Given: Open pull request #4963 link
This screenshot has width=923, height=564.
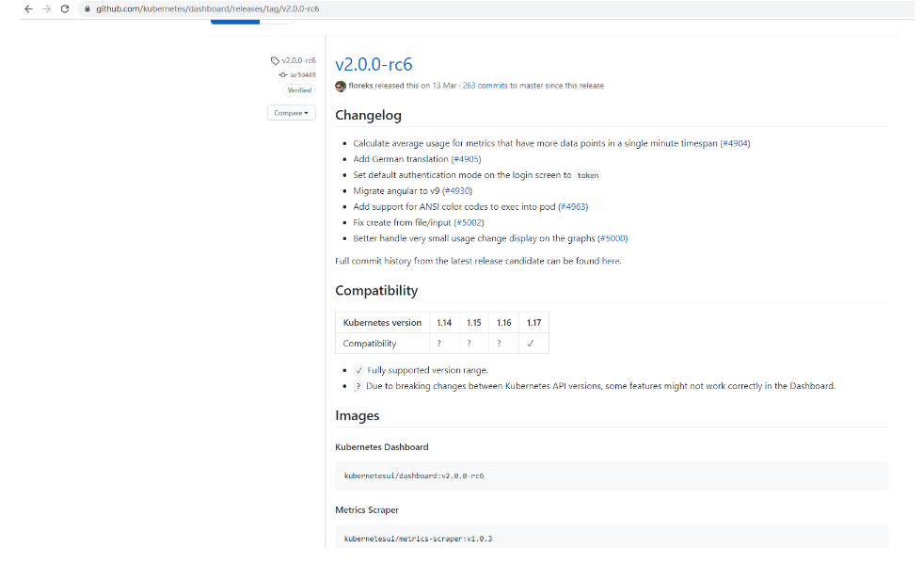Looking at the screenshot, I should 573,207.
